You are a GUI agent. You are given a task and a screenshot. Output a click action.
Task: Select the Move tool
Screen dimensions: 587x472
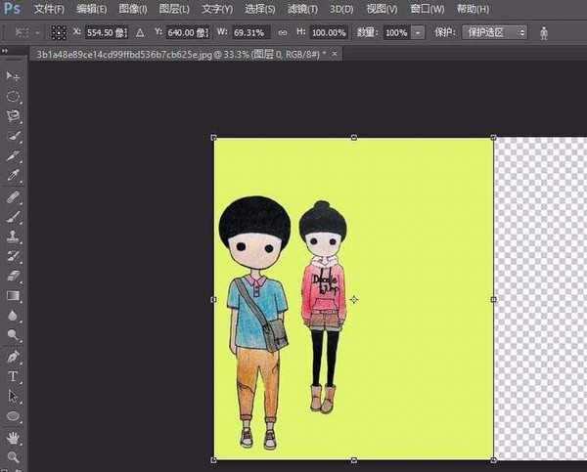(x=14, y=76)
